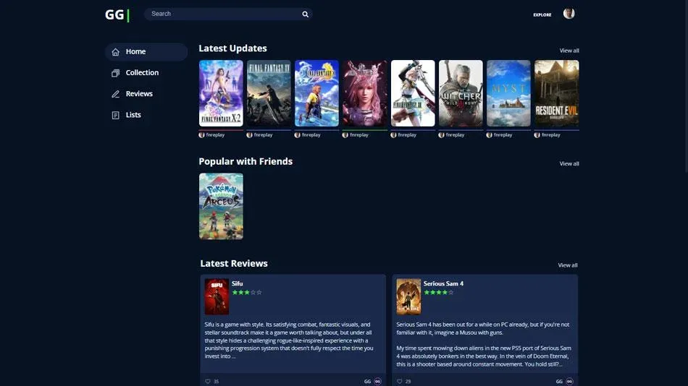This screenshot has height=386, width=688.
Task: Click GG badge on Sifu review
Action: [x=367, y=381]
